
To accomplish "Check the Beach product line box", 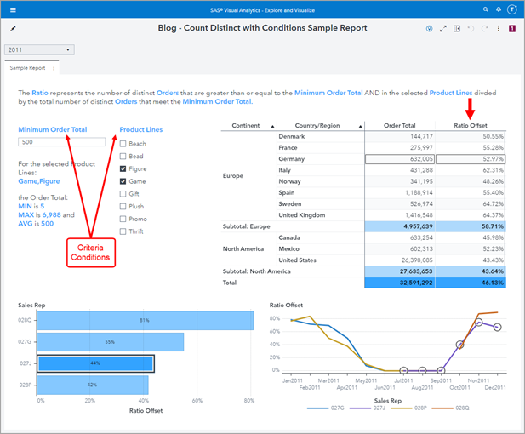I will coord(123,144).
